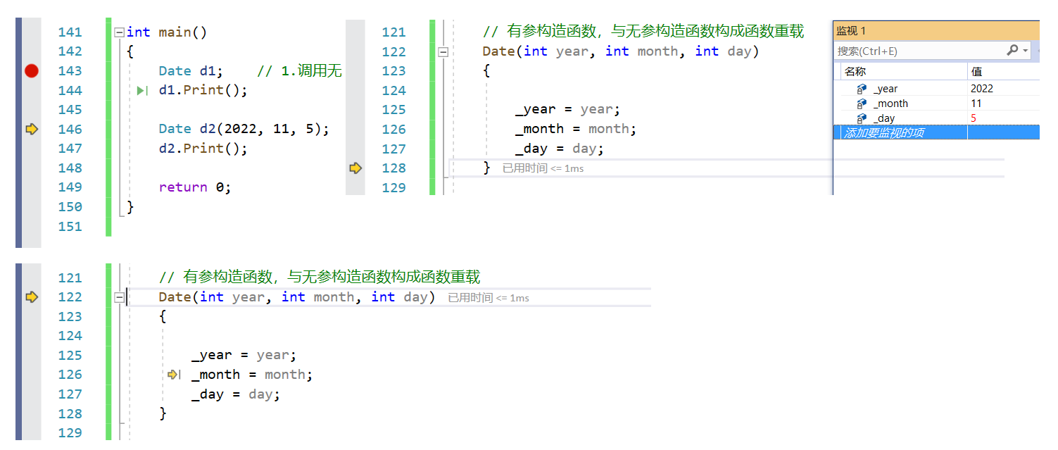Fold the Date constructor in the bottom editor
The image size is (1058, 450).
119,297
